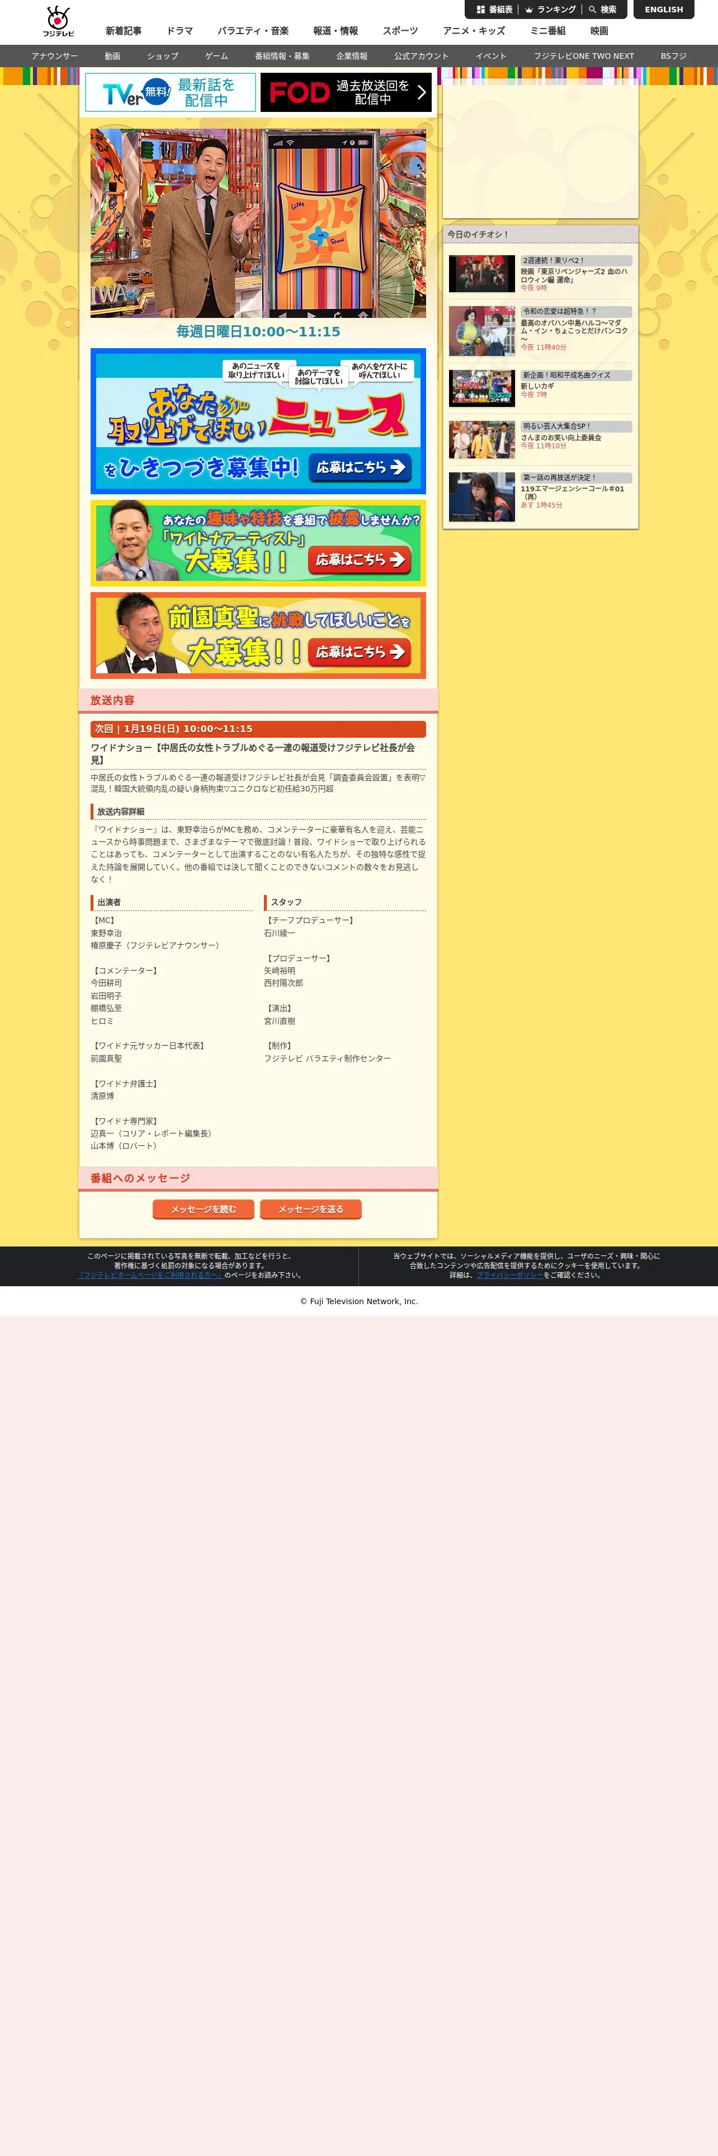Open the FOD 過去放送回を配信中 banner
The image size is (718, 2156).
pos(346,92)
